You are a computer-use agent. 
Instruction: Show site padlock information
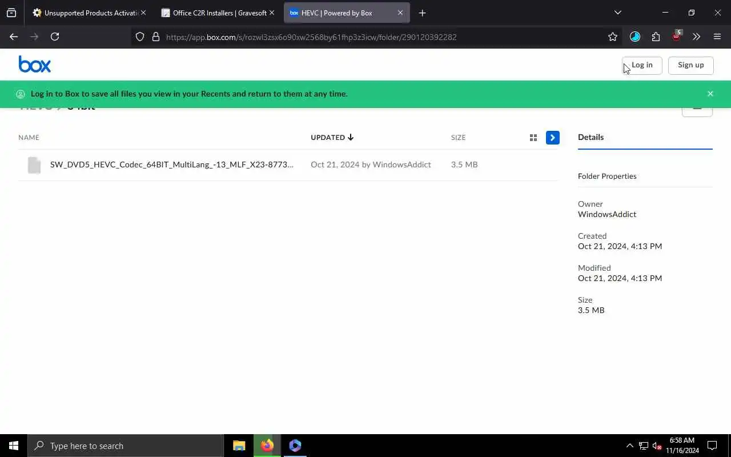click(x=155, y=37)
